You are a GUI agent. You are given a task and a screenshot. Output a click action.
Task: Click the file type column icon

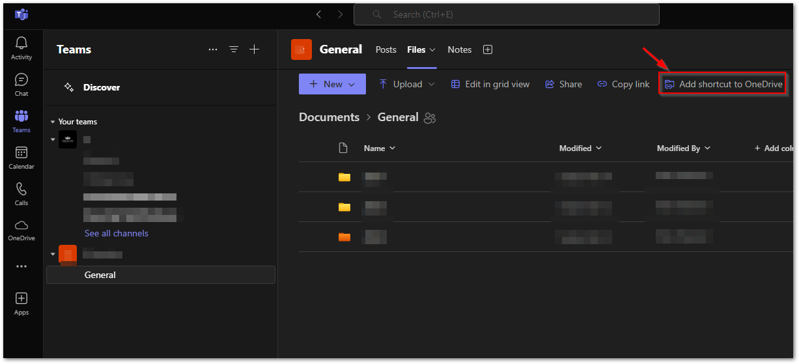click(x=343, y=148)
